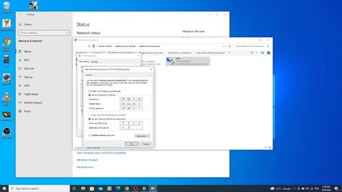Click 'Find a setting' search box
The image size is (342, 192).
(44, 33)
